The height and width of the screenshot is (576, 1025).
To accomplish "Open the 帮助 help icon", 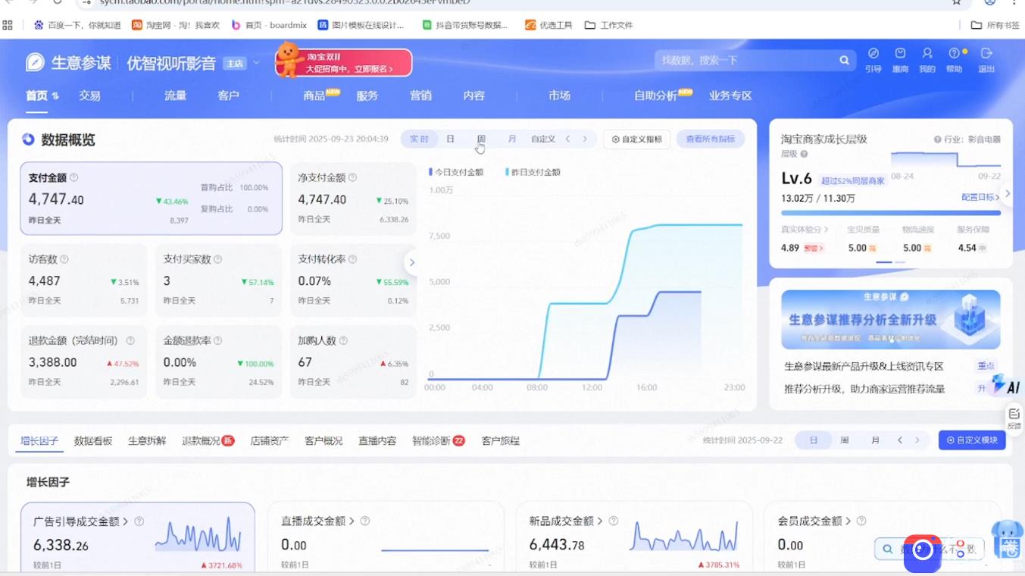I will coord(954,53).
